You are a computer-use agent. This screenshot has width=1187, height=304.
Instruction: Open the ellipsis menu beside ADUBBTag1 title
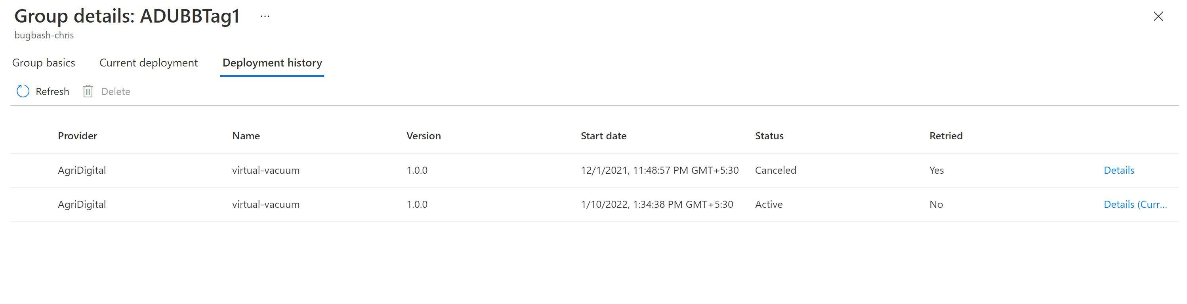[x=265, y=16]
